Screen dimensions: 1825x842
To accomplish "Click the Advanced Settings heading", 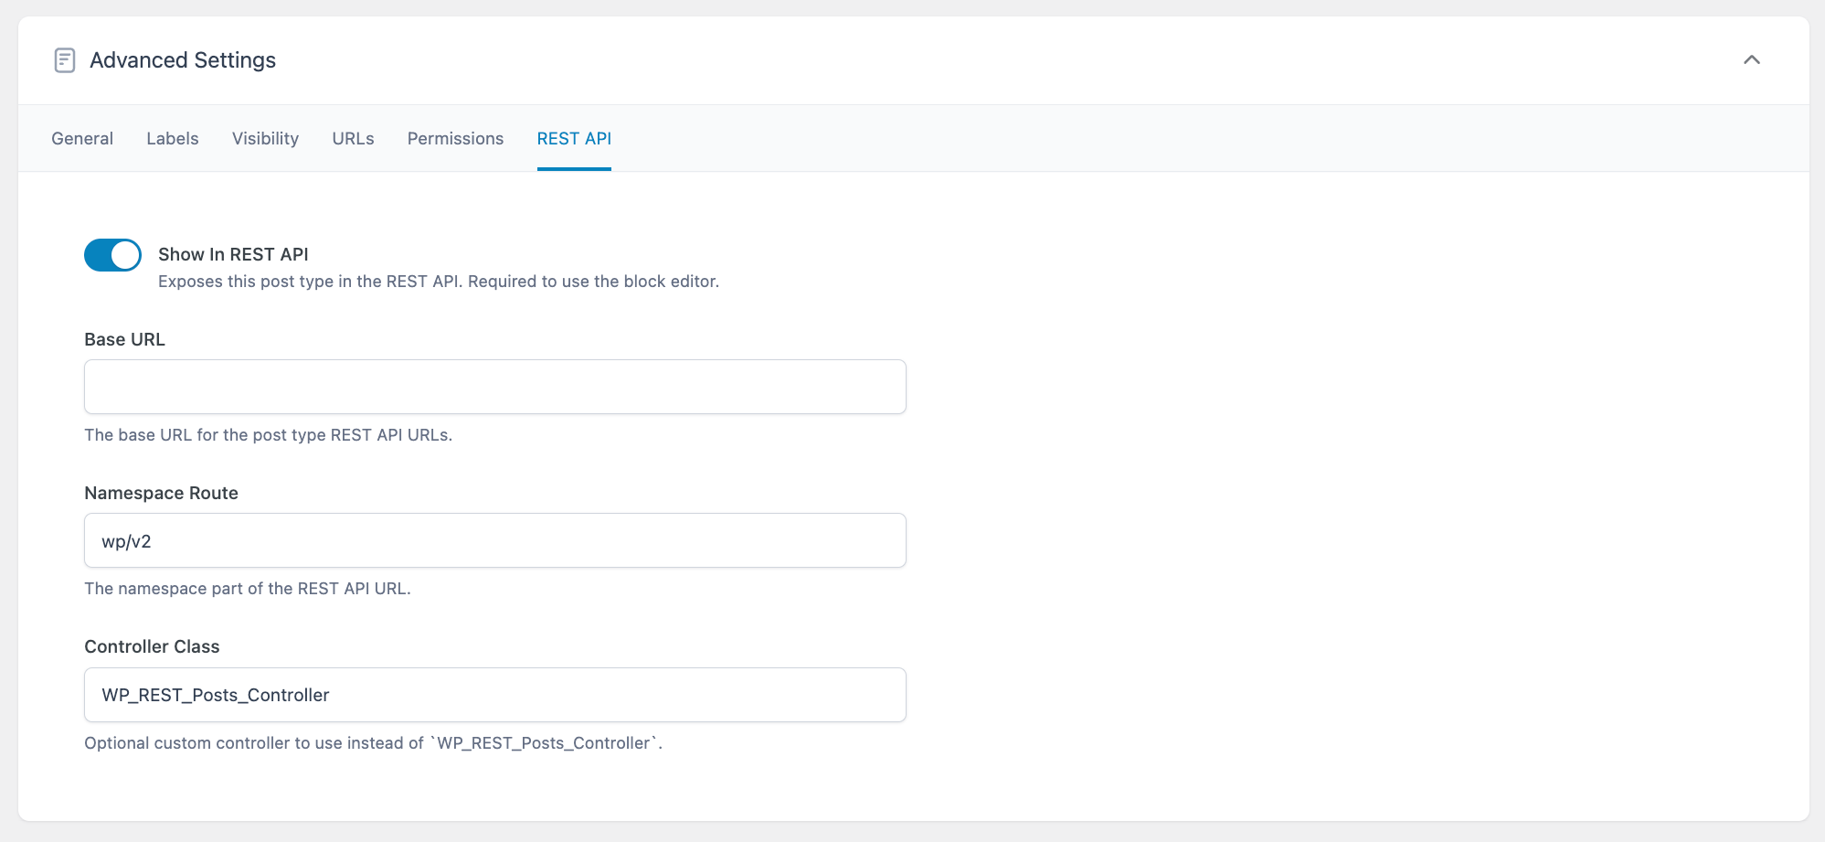I will pyautogui.click(x=182, y=59).
